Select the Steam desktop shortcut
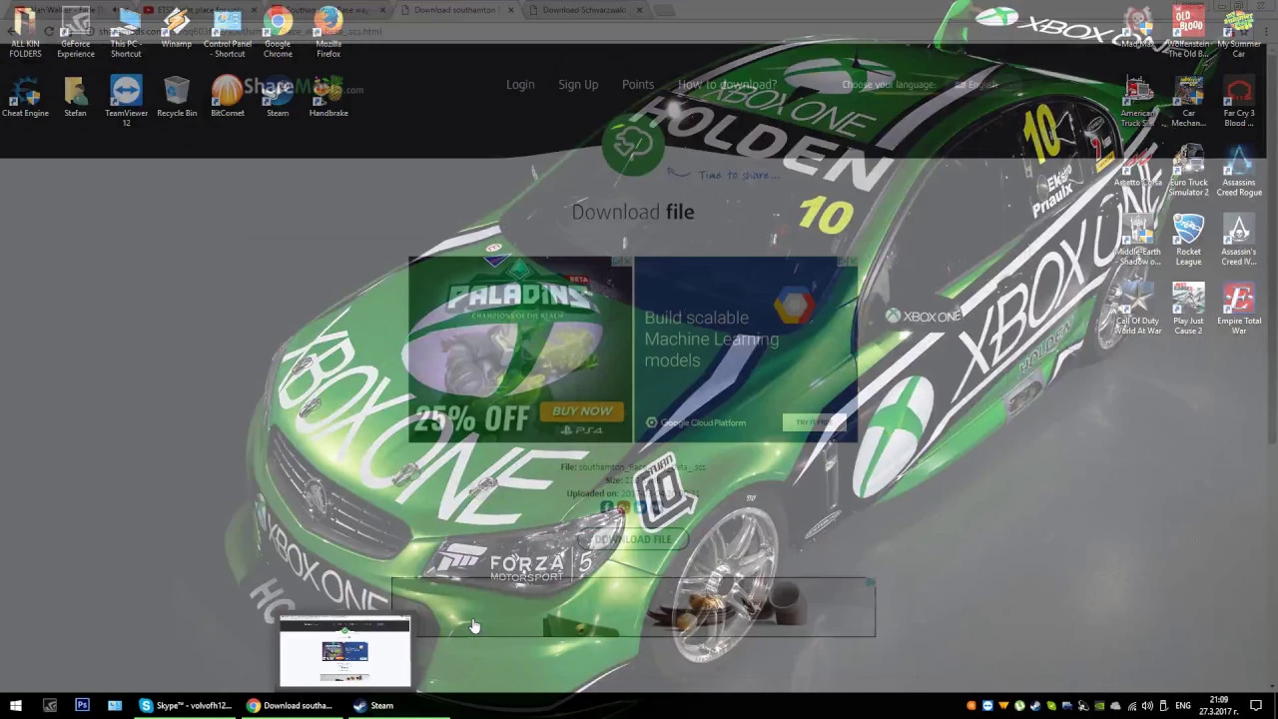The image size is (1278, 719). [278, 97]
